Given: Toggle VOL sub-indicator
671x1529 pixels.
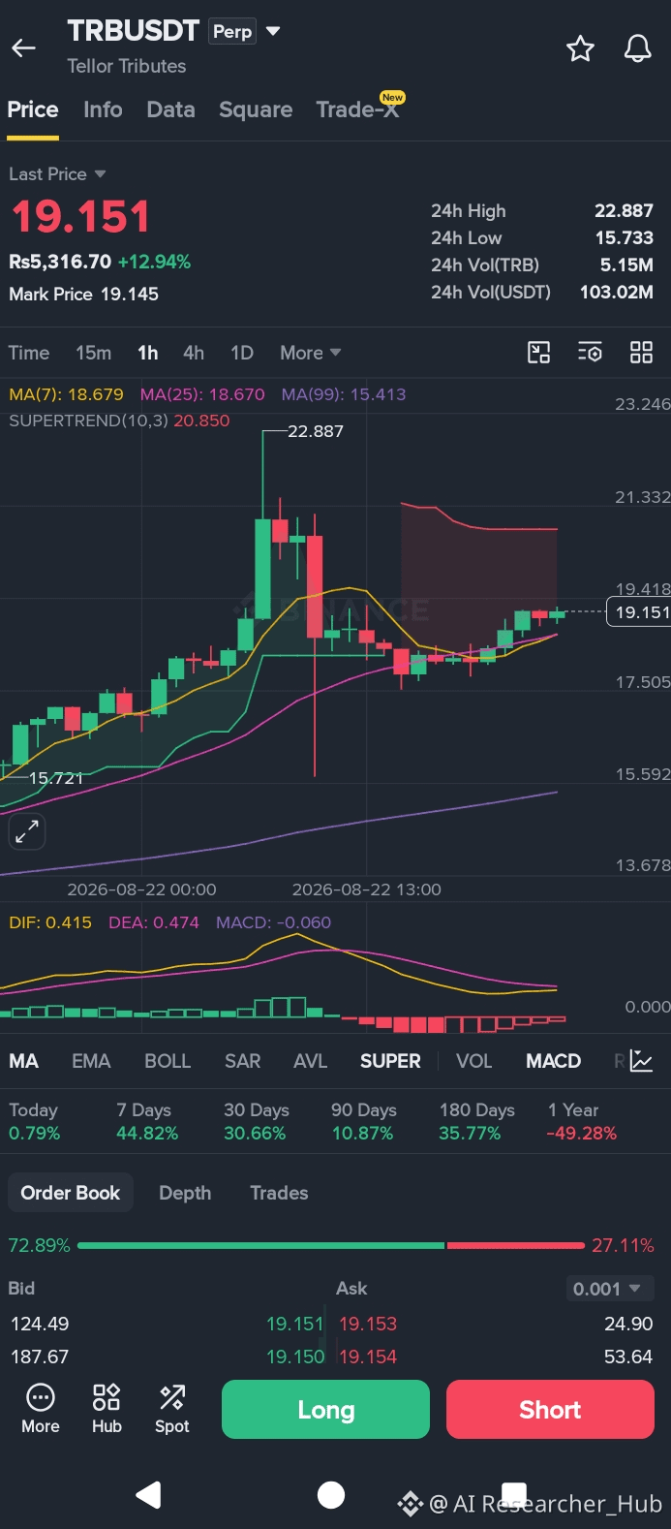Looking at the screenshot, I should (474, 1061).
